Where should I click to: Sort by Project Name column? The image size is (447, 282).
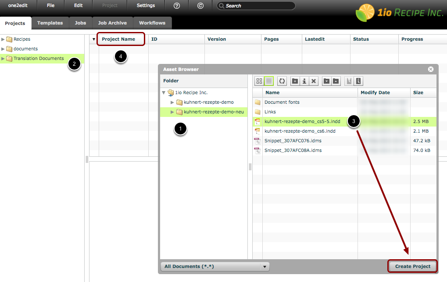tap(123, 39)
